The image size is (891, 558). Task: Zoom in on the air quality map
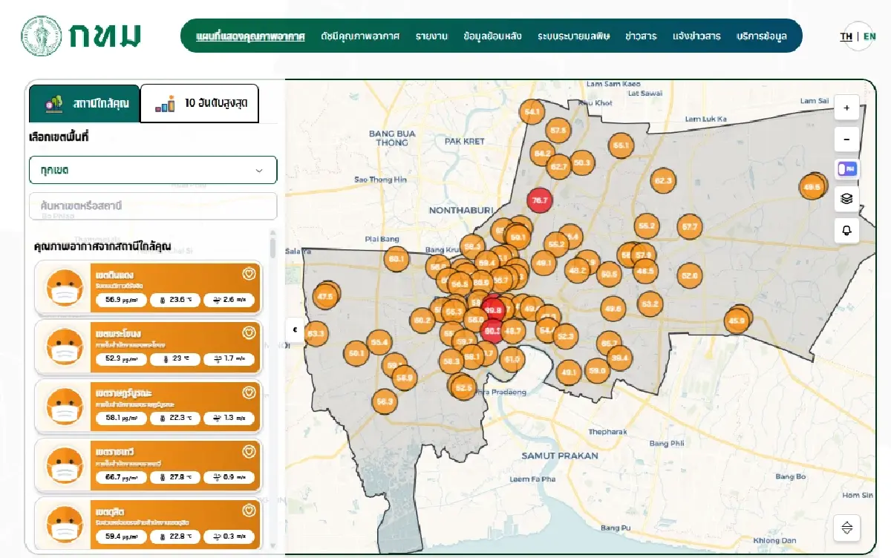[x=846, y=108]
